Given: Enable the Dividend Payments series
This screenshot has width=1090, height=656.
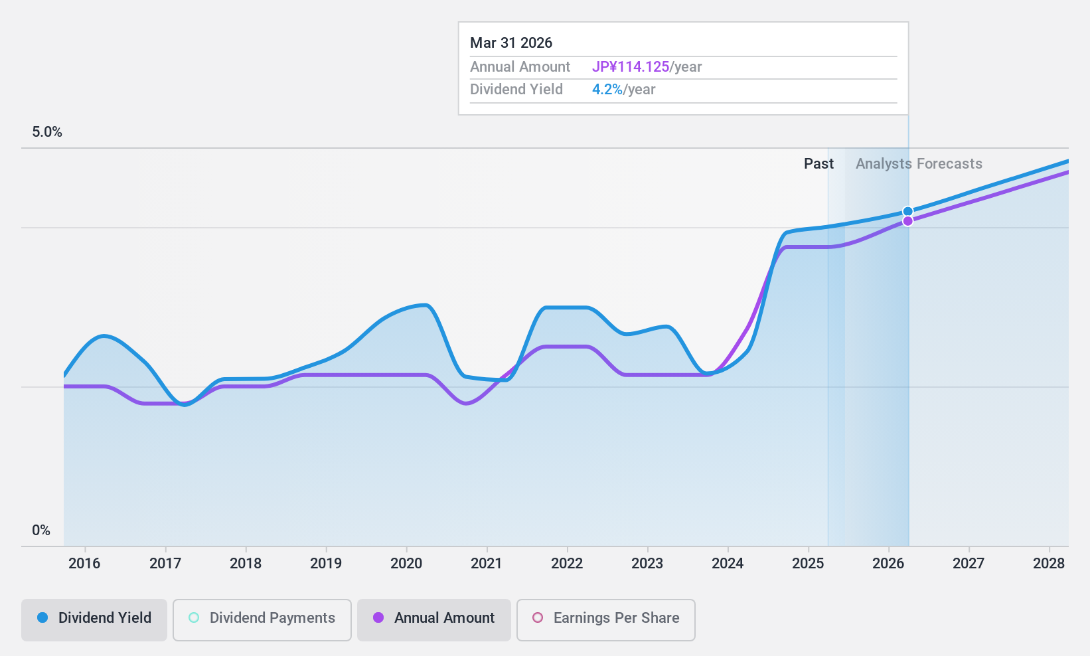Looking at the screenshot, I should point(262,620).
